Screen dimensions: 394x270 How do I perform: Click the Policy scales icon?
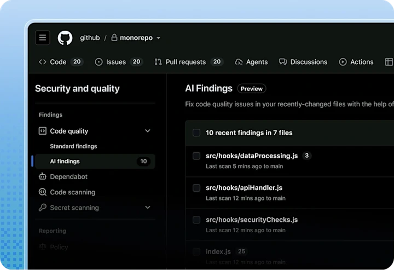pos(43,246)
